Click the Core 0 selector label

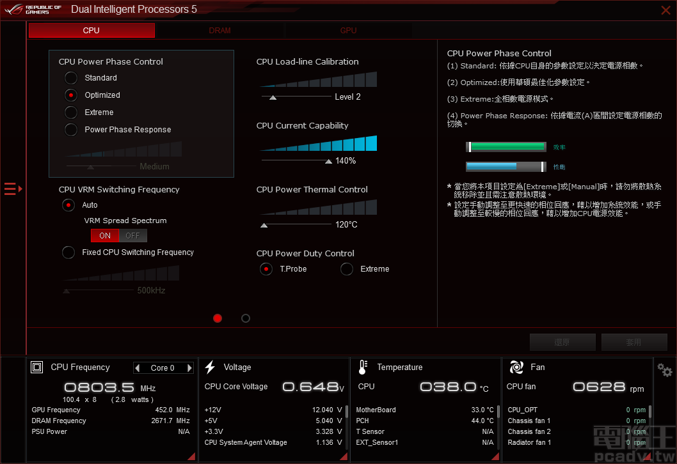(x=163, y=368)
